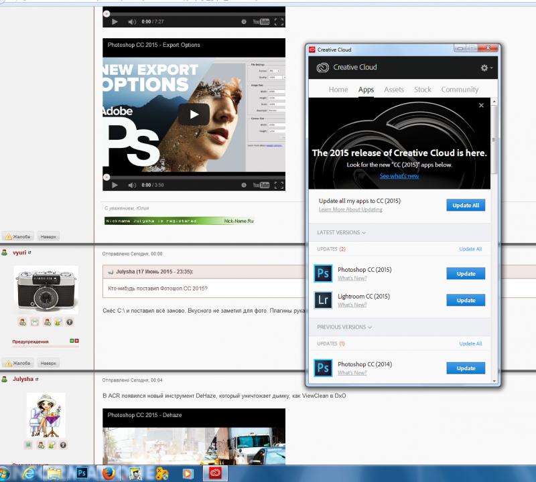Collapse the PREVIOUS VERSIONS section
Screen dimensions: 536x482
click(x=344, y=327)
